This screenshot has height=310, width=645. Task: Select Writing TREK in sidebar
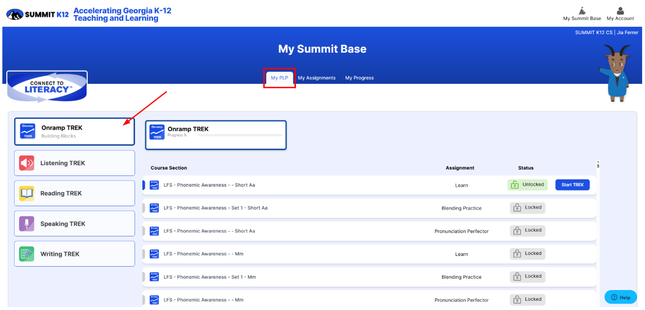point(75,254)
